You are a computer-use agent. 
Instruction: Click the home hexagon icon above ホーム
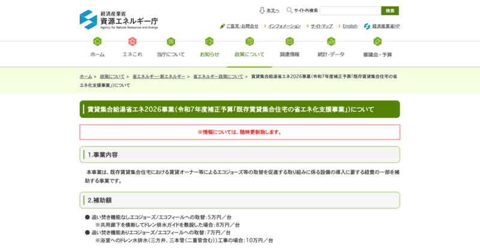tap(97, 41)
